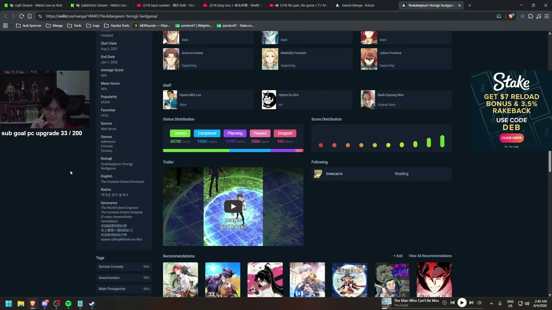Open Discord from the taskbar
This screenshot has width=552, height=310.
click(x=44, y=304)
